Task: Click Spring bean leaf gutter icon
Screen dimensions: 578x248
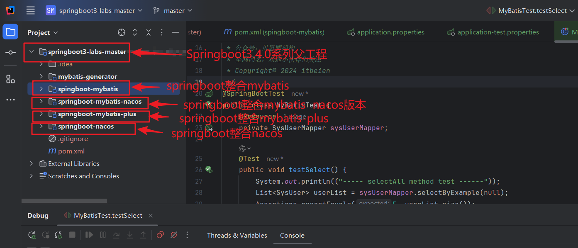Action: click(x=209, y=94)
